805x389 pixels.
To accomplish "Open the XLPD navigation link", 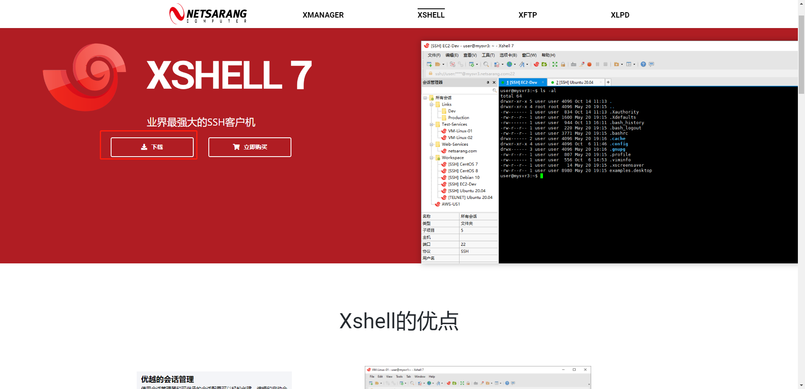I will pyautogui.click(x=620, y=15).
